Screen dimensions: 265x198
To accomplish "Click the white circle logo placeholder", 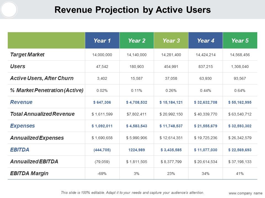I will click(9, 9).
